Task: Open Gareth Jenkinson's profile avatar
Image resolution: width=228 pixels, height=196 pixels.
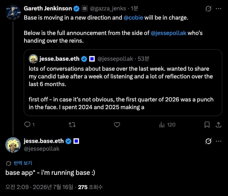Action: (x=13, y=12)
